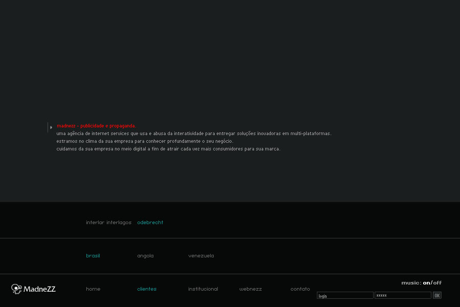Turn music on
Image resolution: width=460 pixels, height=307 pixels.
pos(426,283)
